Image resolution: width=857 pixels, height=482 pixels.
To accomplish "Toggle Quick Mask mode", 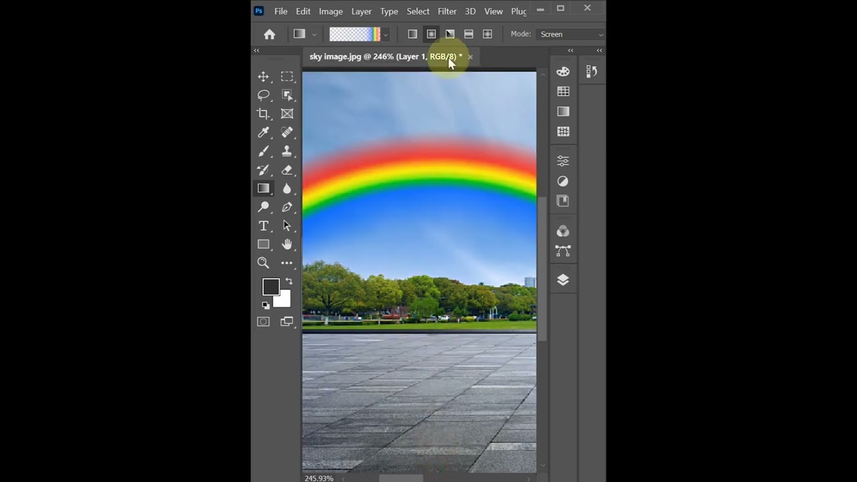I will click(263, 322).
